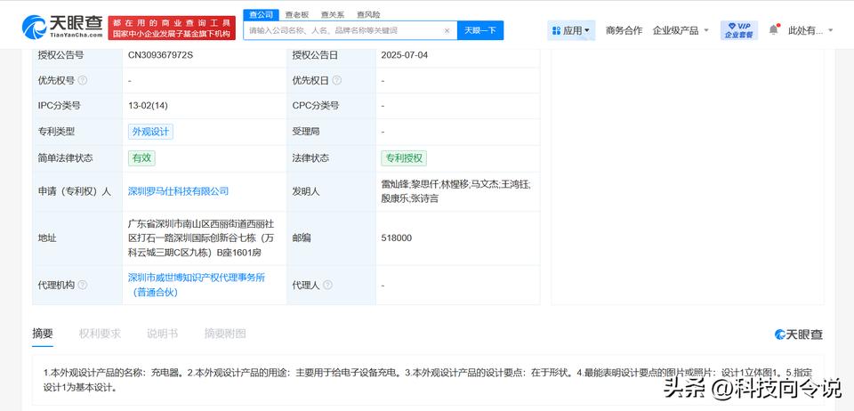Open the notification bell icon
This screenshot has height=411, width=854.
[774, 30]
